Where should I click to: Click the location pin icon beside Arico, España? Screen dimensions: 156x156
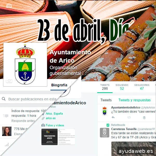(x=43, y=114)
